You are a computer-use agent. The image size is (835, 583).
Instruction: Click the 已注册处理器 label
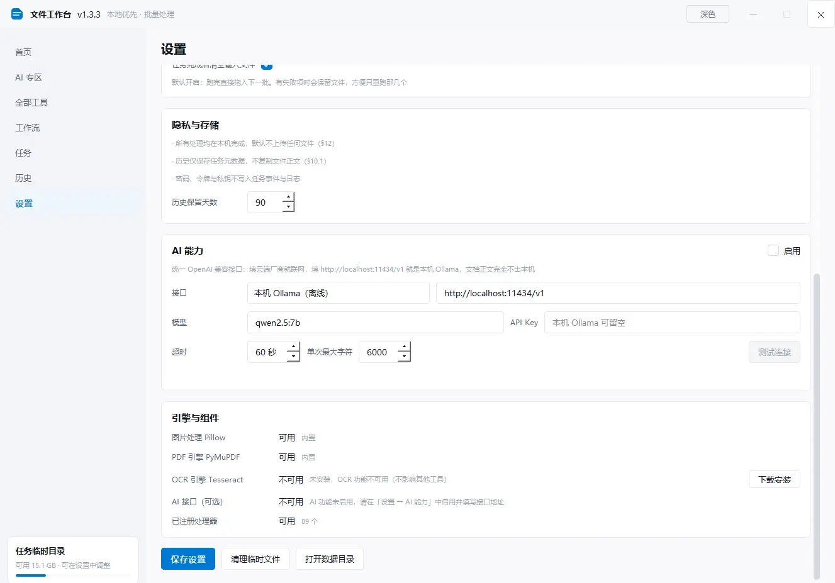coord(194,521)
